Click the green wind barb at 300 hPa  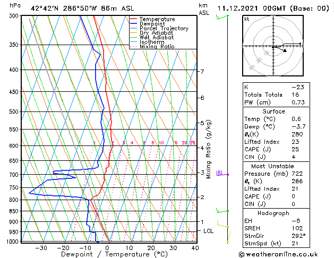(x=222, y=17)
